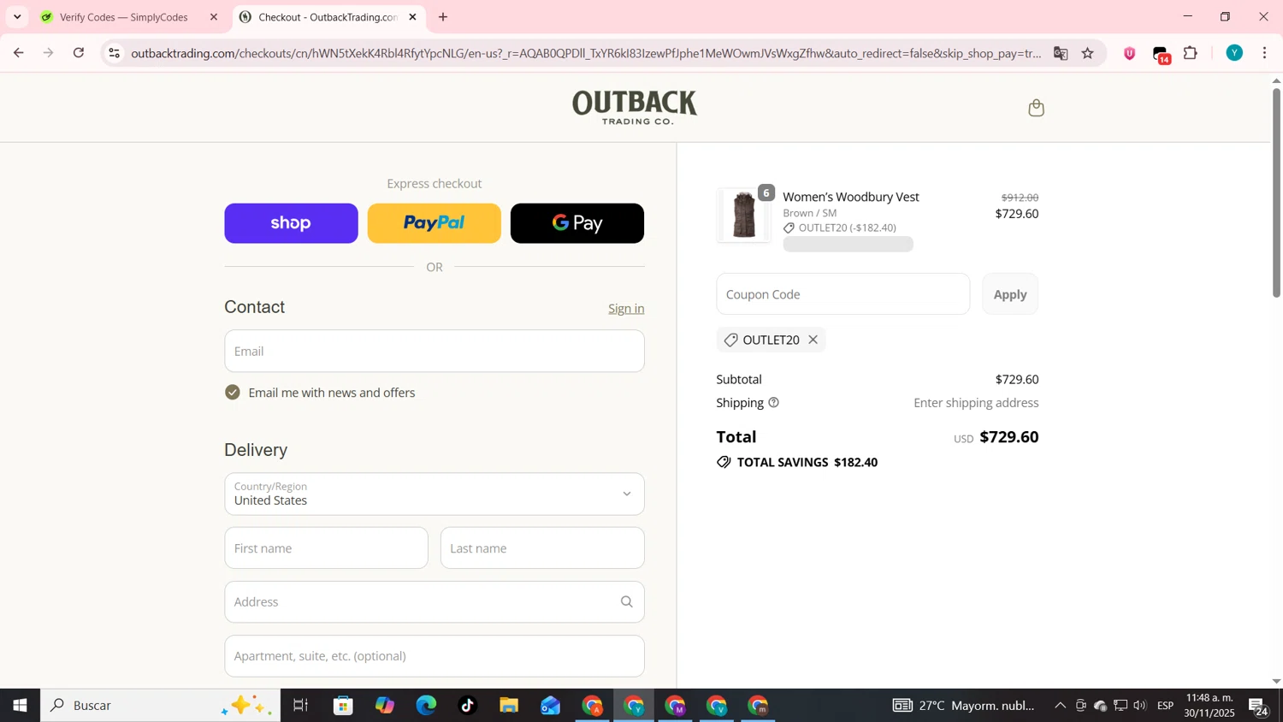1283x722 pixels.
Task: Open the Outback Trading Co. logo link
Action: [635, 108]
